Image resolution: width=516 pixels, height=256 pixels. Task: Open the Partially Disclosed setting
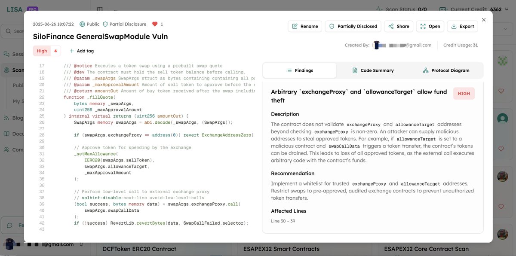353,26
